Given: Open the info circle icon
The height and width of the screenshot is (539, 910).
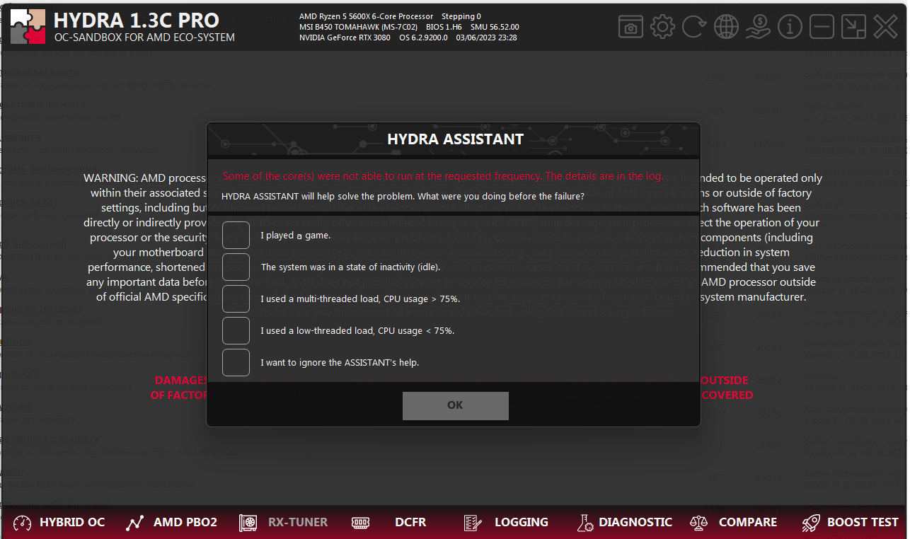Looking at the screenshot, I should tap(790, 27).
